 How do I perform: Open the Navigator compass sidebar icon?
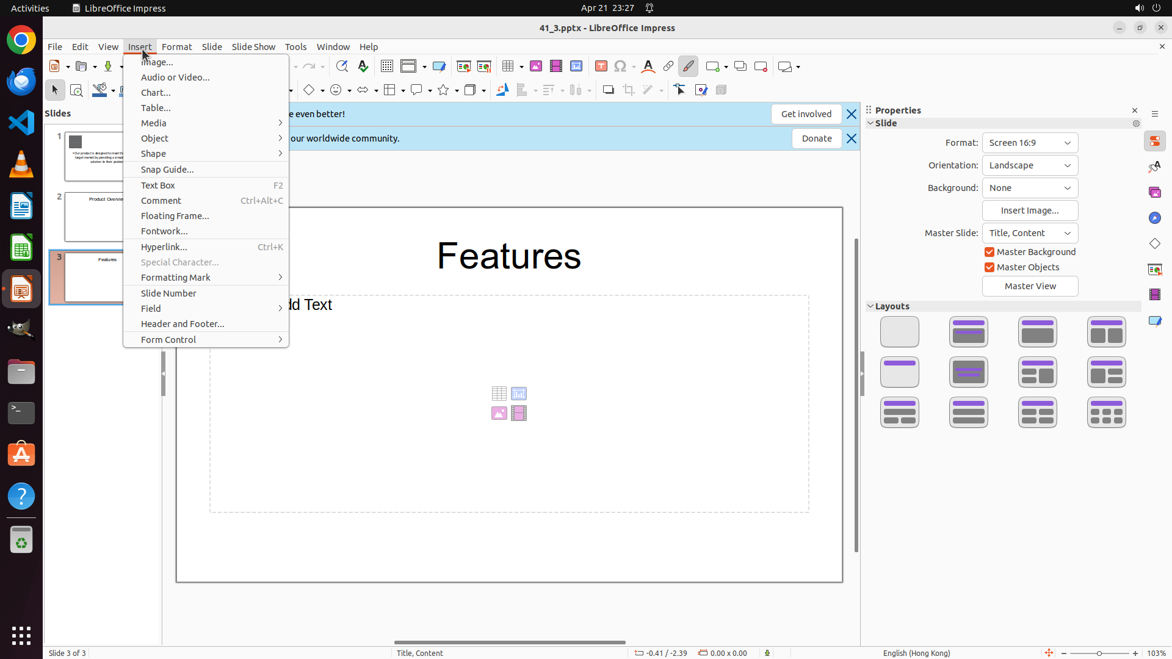(1154, 218)
